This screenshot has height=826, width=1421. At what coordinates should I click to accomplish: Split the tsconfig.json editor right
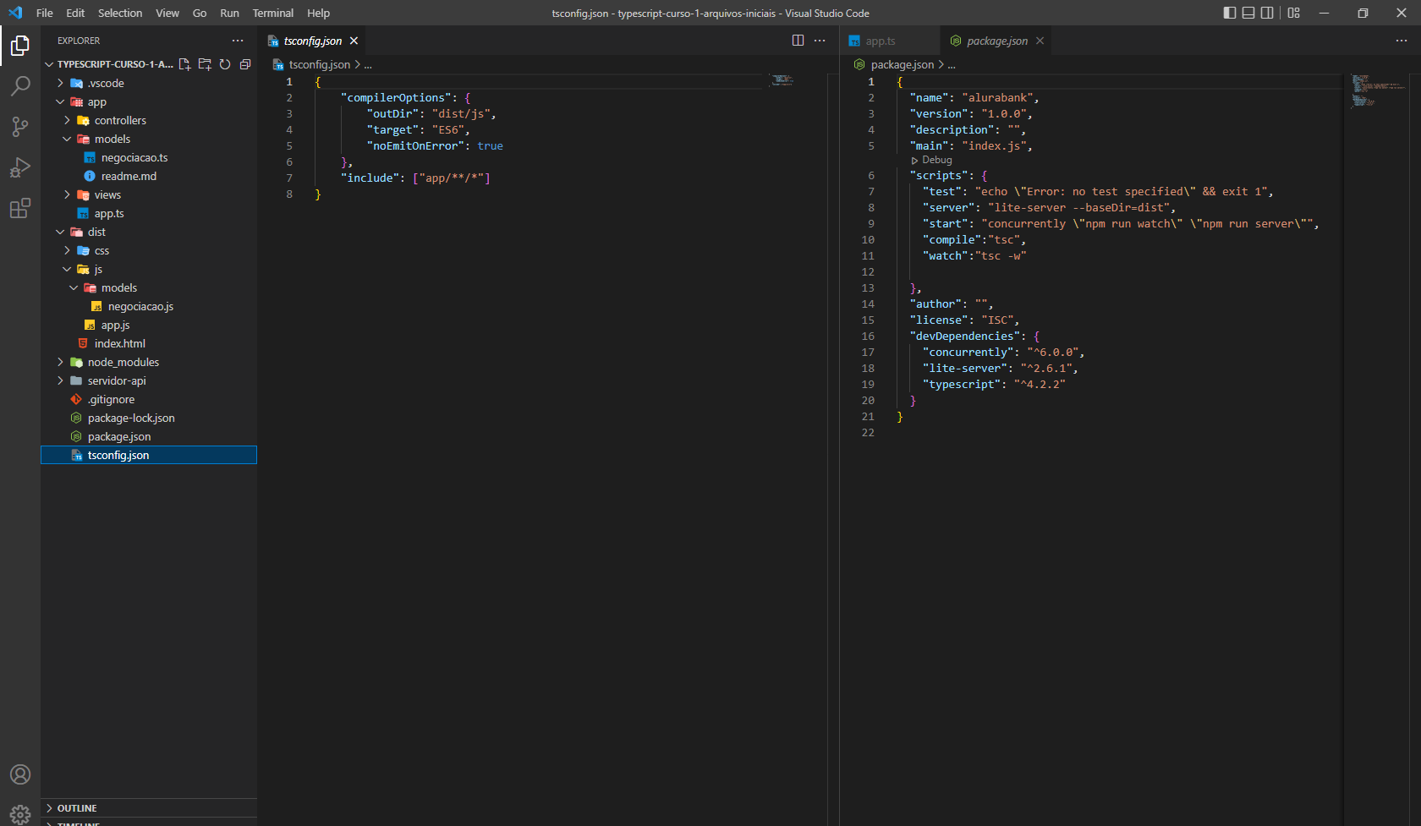click(798, 41)
